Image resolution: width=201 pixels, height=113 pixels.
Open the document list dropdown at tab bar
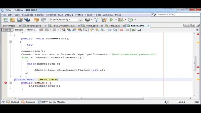[193, 25]
